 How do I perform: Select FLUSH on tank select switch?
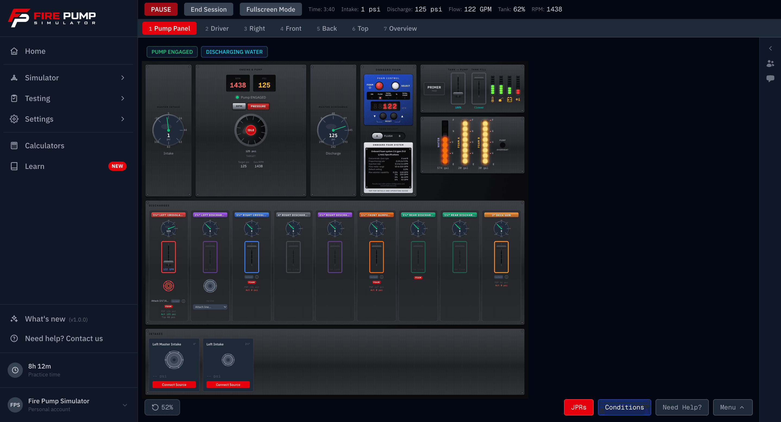[x=388, y=136]
